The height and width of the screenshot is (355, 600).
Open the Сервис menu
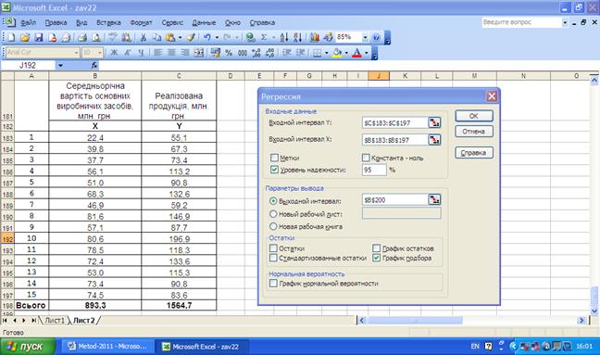pos(172,22)
